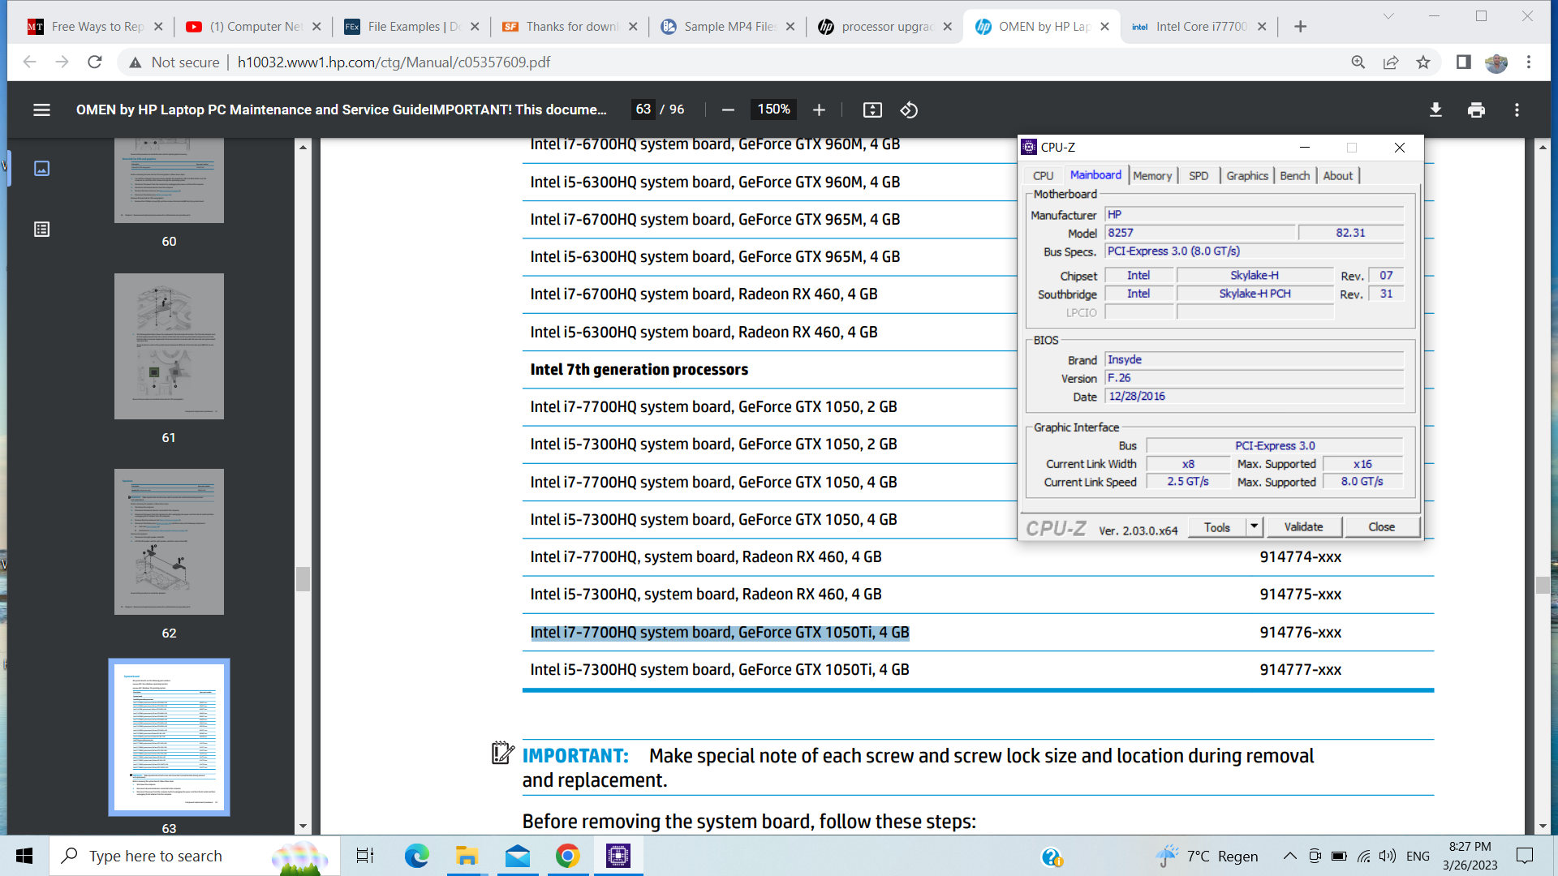Bookmark this page with the star icon
Viewport: 1558px width, 876px height.
pyautogui.click(x=1422, y=62)
